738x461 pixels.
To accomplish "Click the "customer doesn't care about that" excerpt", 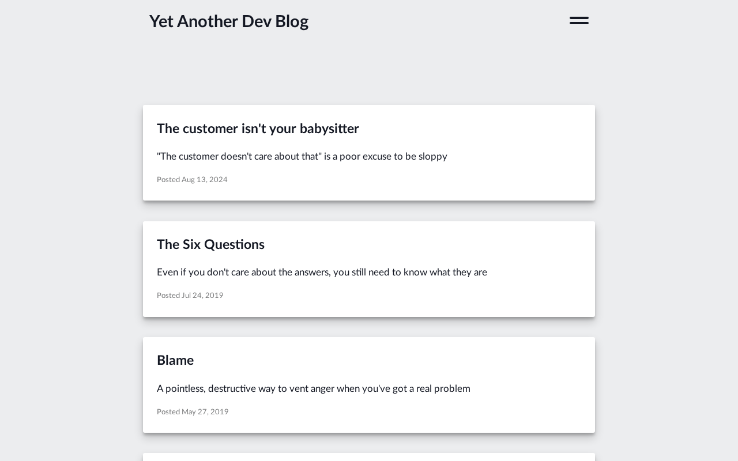I will [x=302, y=157].
